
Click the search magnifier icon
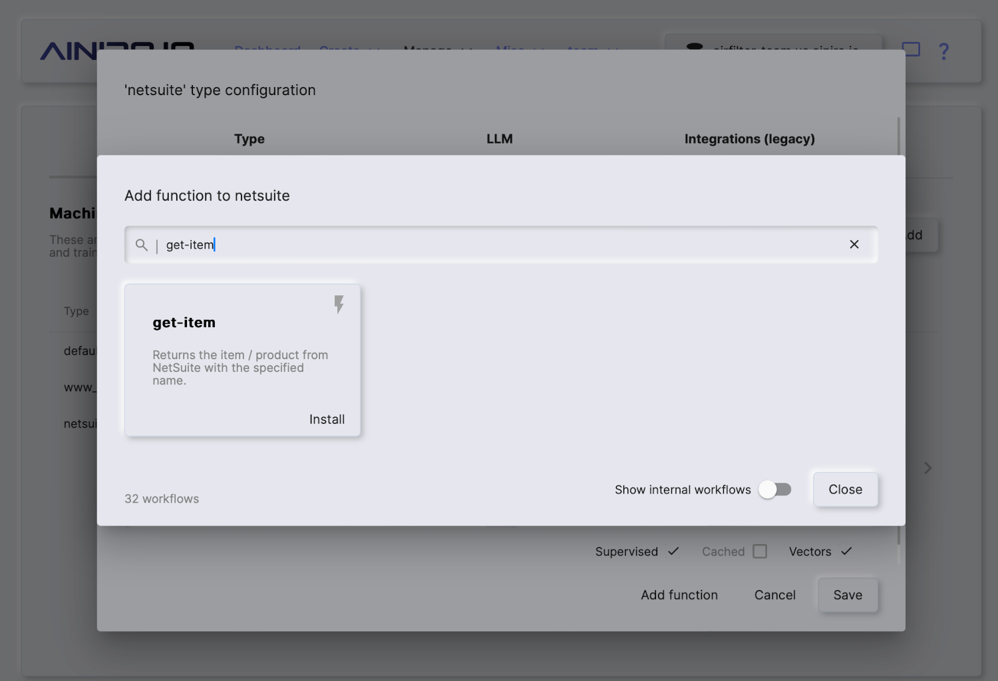(142, 245)
